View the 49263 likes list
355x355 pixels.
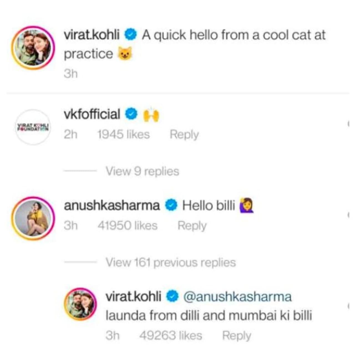pos(171,336)
